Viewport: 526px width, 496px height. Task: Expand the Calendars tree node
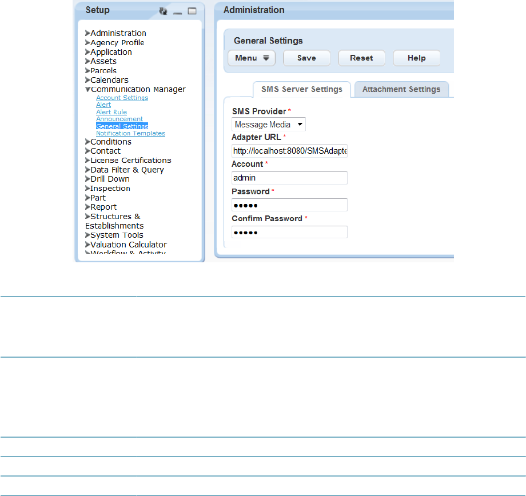tap(87, 80)
